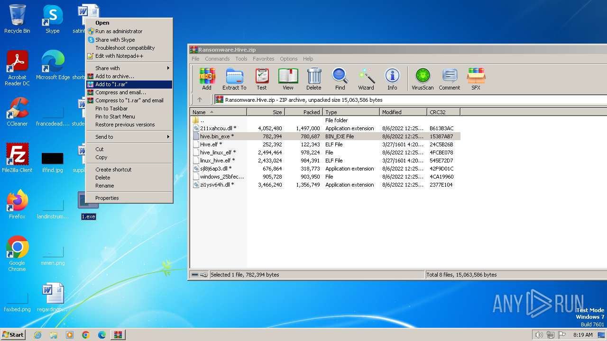Choose Properties in context menu
Screen dimensions: 607x341
pos(129,198)
